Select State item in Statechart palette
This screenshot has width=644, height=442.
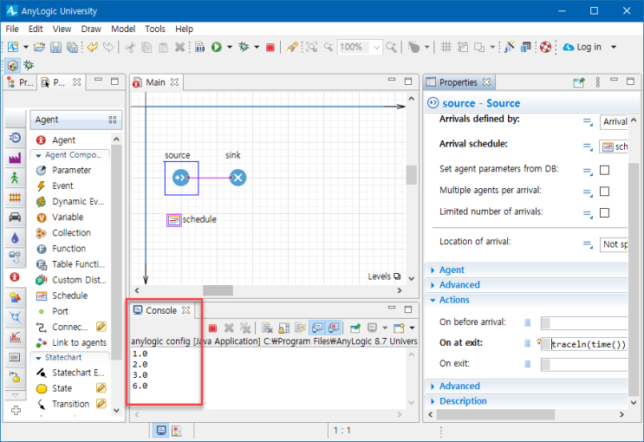click(62, 388)
